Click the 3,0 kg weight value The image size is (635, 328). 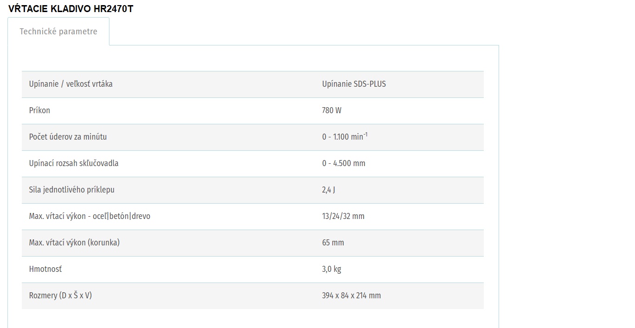tap(332, 269)
